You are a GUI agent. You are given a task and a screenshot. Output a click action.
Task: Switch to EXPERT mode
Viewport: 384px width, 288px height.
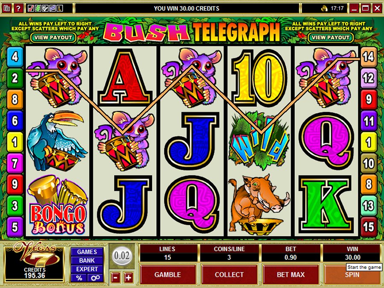click(87, 269)
